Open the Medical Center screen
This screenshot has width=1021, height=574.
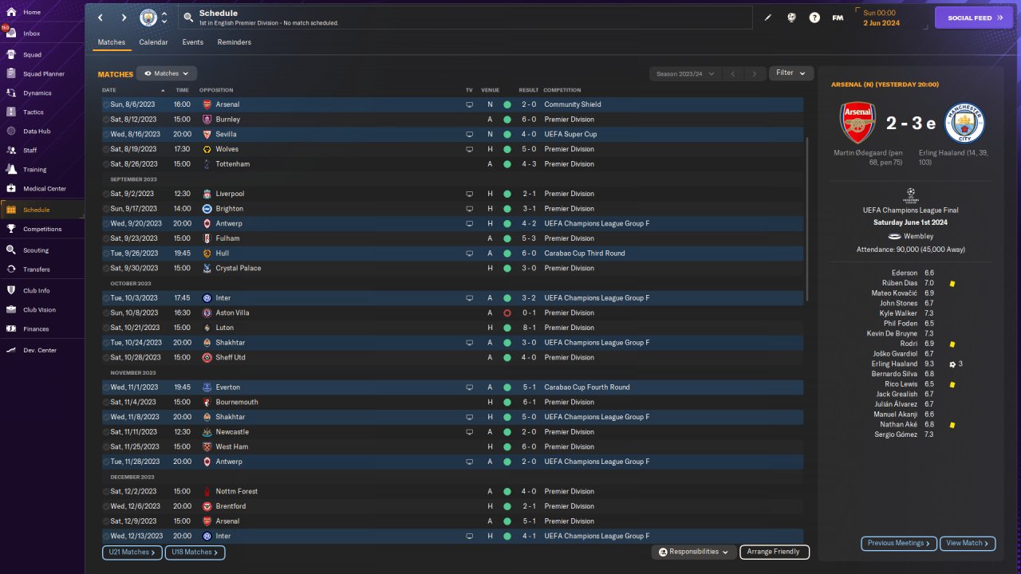(42, 188)
